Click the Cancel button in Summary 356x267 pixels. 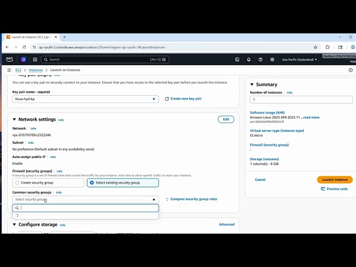(260, 180)
